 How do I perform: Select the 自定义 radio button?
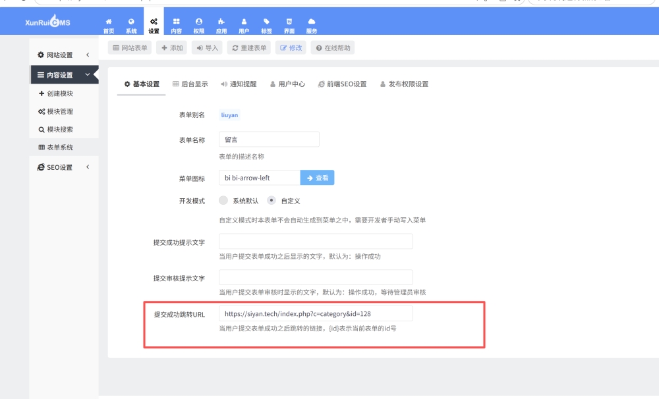click(272, 200)
